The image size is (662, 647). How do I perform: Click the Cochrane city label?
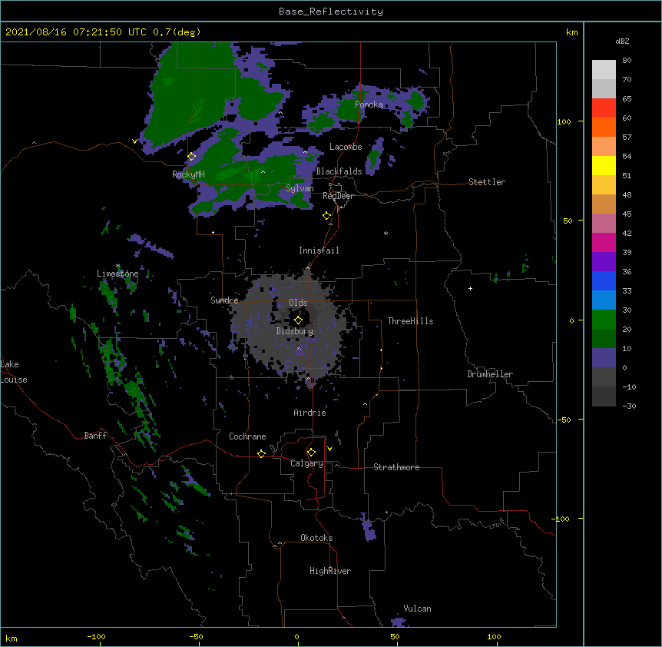247,436
